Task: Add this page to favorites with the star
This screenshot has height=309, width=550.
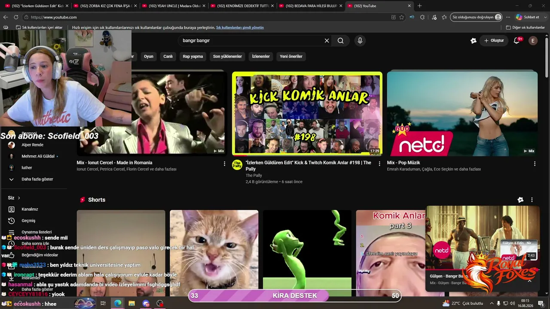Action: click(x=402, y=17)
